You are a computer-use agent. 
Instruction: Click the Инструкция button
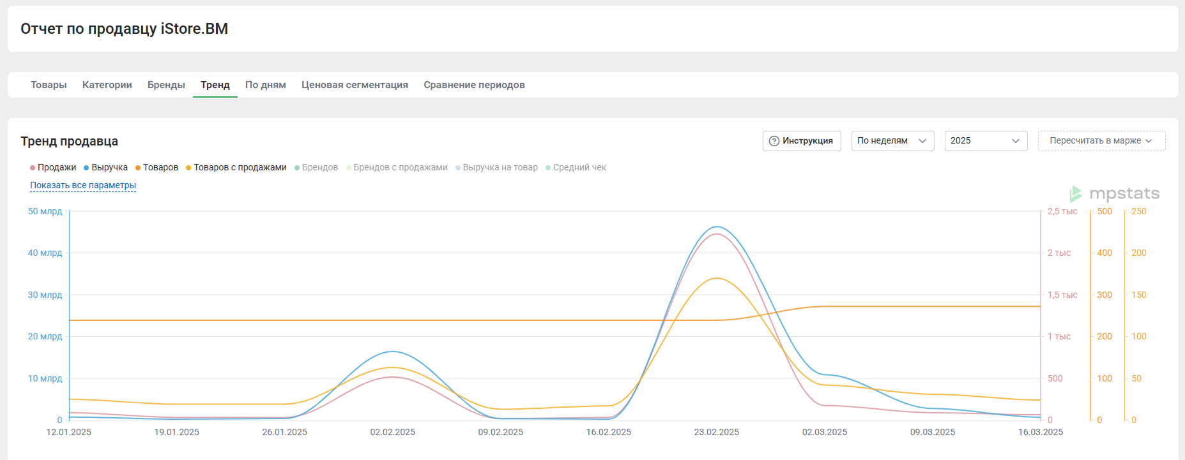[802, 141]
